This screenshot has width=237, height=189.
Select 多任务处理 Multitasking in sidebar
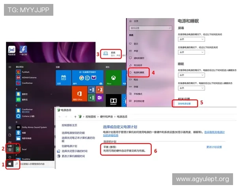[x=137, y=101]
